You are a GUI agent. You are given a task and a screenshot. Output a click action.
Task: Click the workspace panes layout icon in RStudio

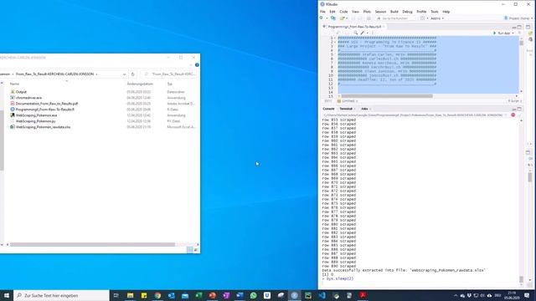click(x=423, y=18)
